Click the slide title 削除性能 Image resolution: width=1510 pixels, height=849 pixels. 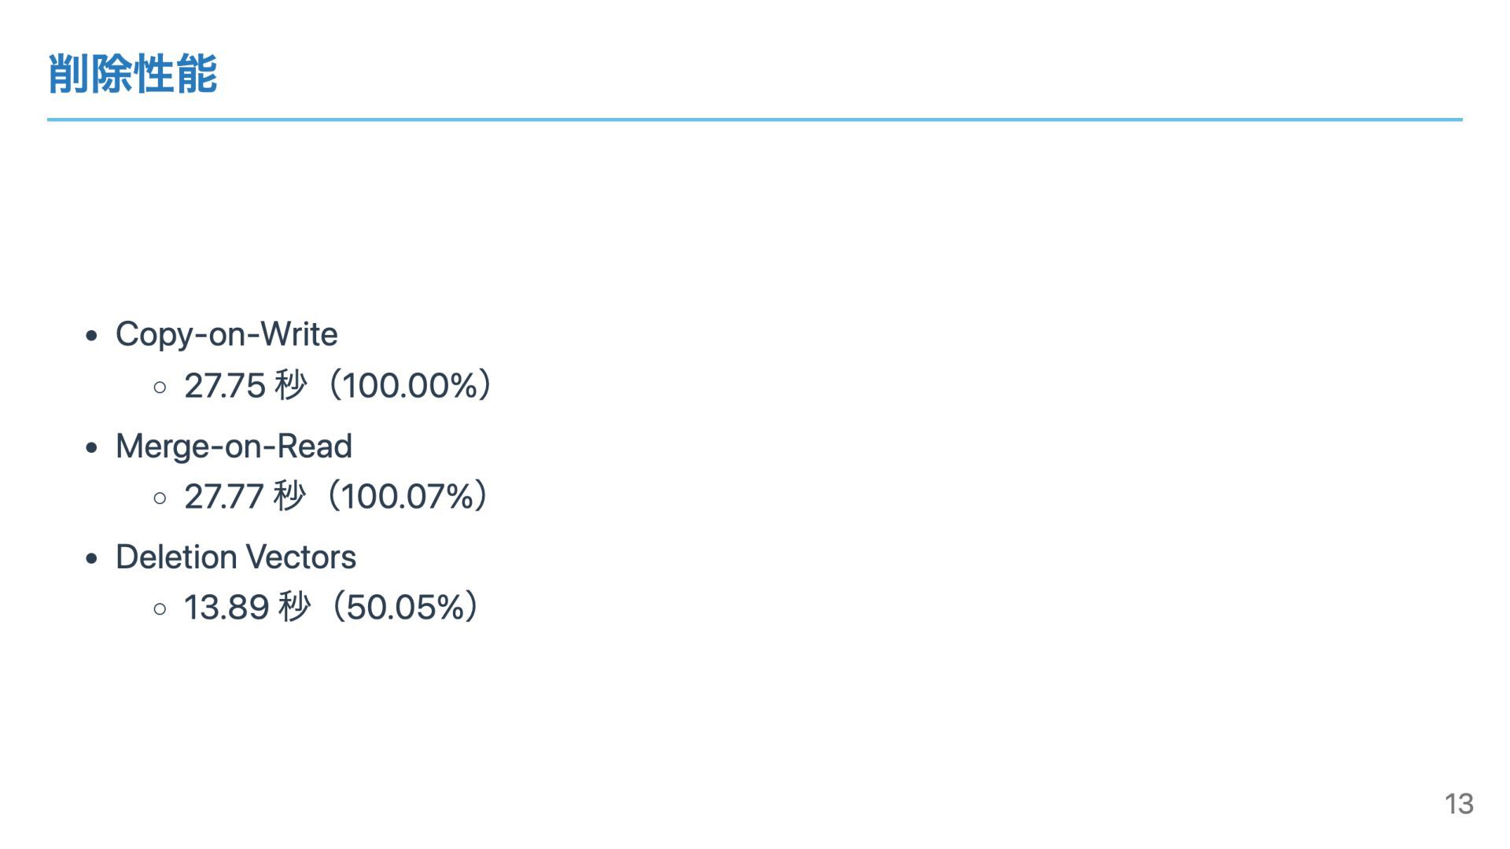[132, 75]
